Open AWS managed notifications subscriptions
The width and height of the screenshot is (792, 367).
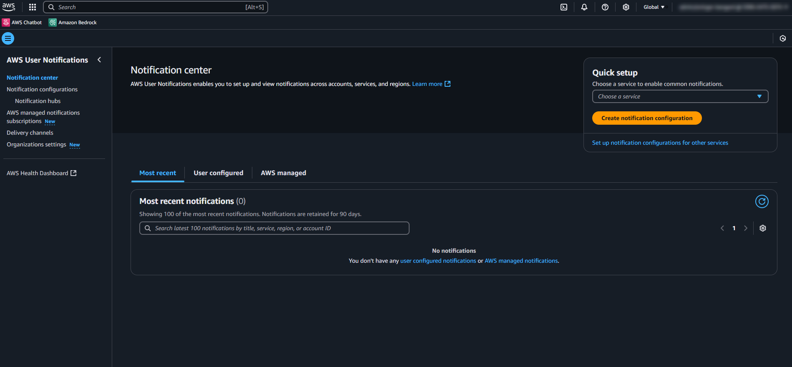[43, 117]
